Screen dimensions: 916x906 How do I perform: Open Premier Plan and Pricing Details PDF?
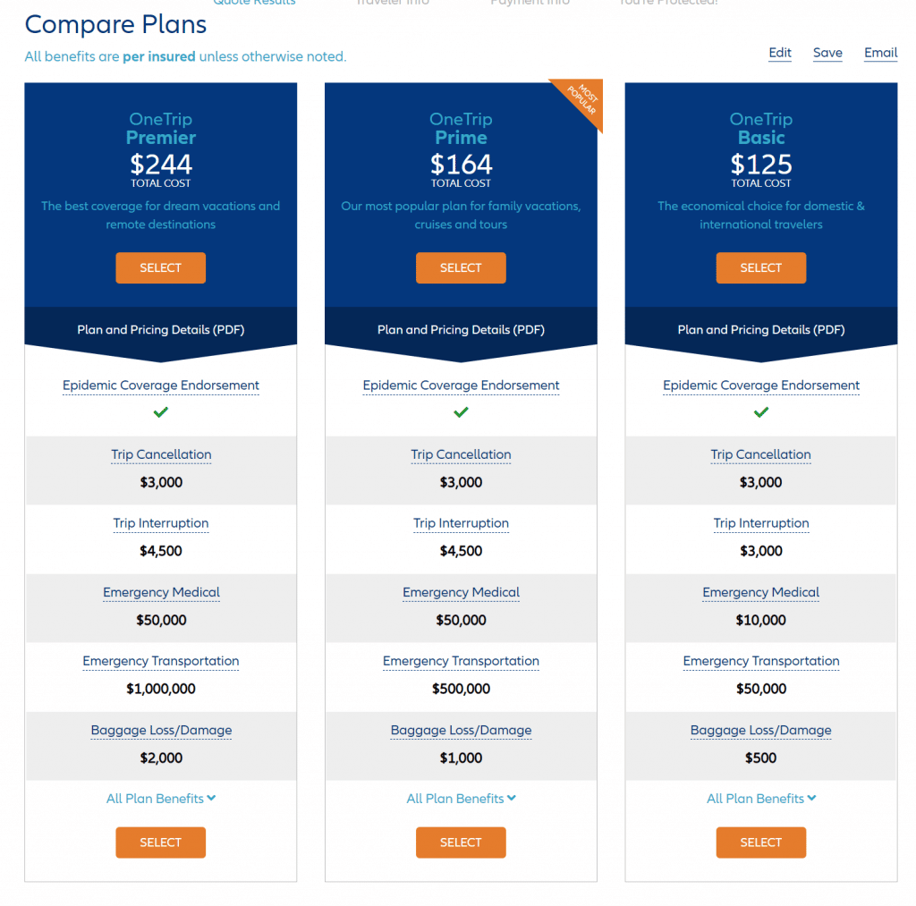161,329
